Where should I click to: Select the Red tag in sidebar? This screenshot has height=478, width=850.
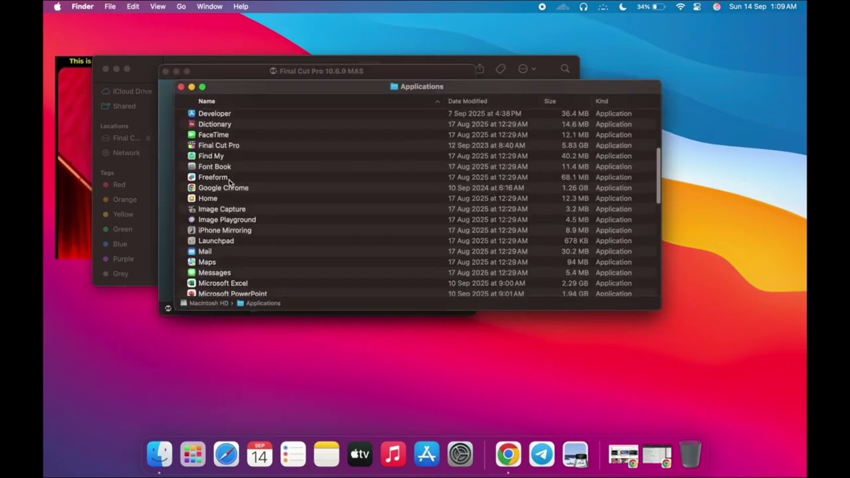(x=114, y=185)
